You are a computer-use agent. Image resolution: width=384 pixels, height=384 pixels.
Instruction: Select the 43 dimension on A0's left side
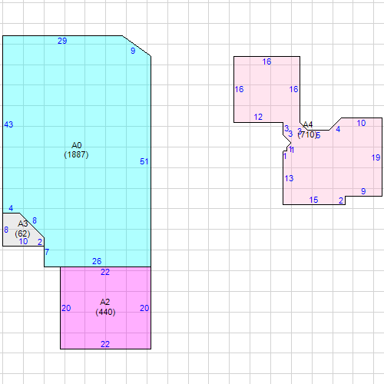tap(8, 124)
